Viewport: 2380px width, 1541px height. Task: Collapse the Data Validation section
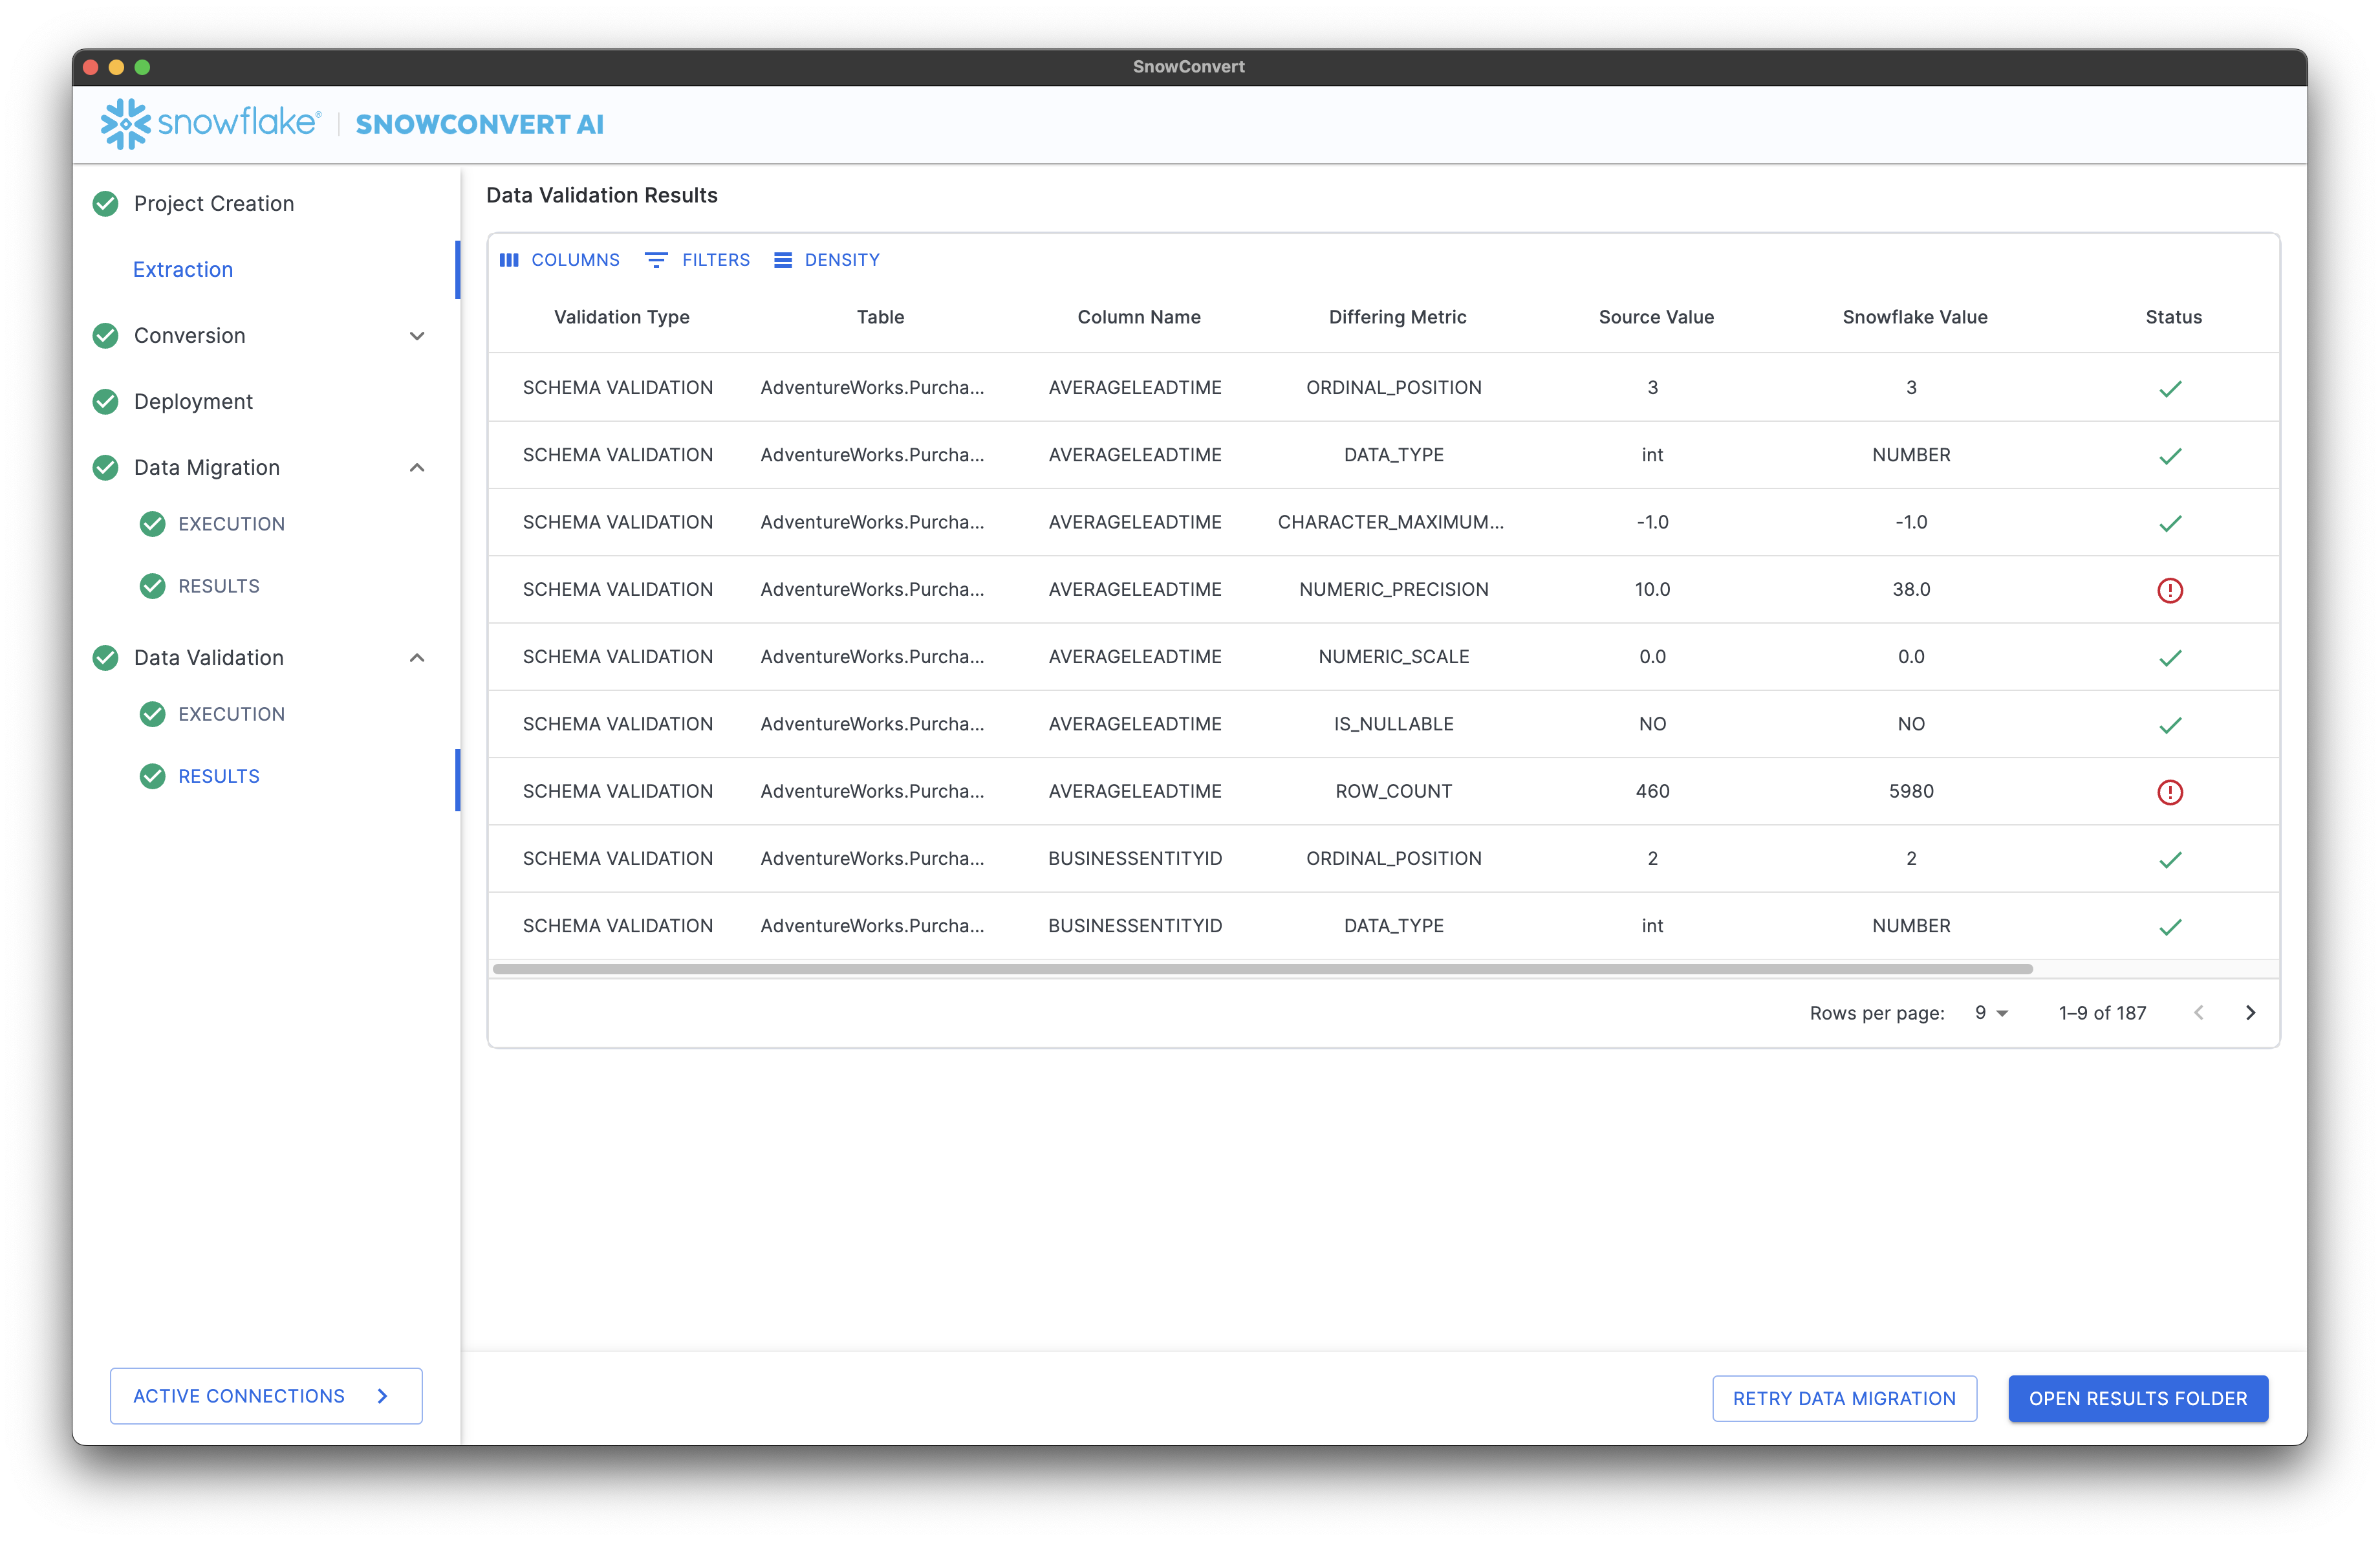[x=417, y=657]
